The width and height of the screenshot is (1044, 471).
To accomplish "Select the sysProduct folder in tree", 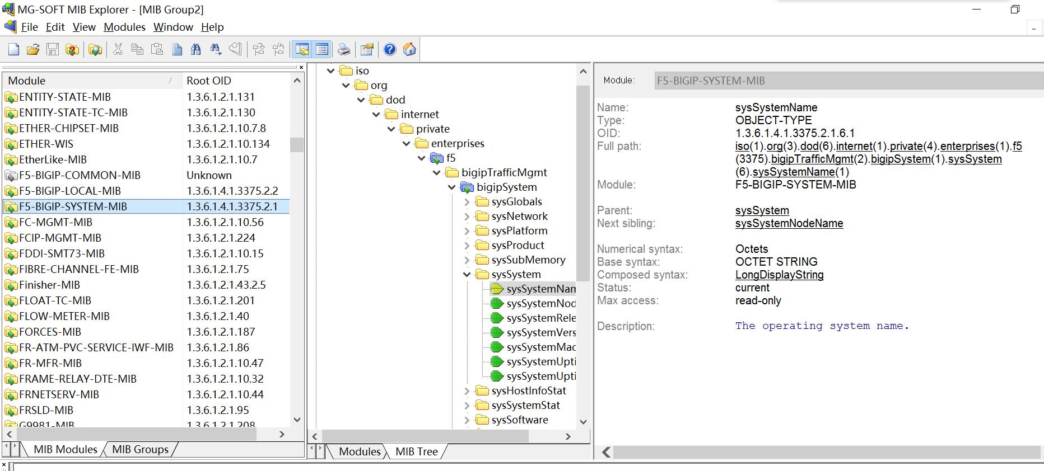I will pos(510,245).
